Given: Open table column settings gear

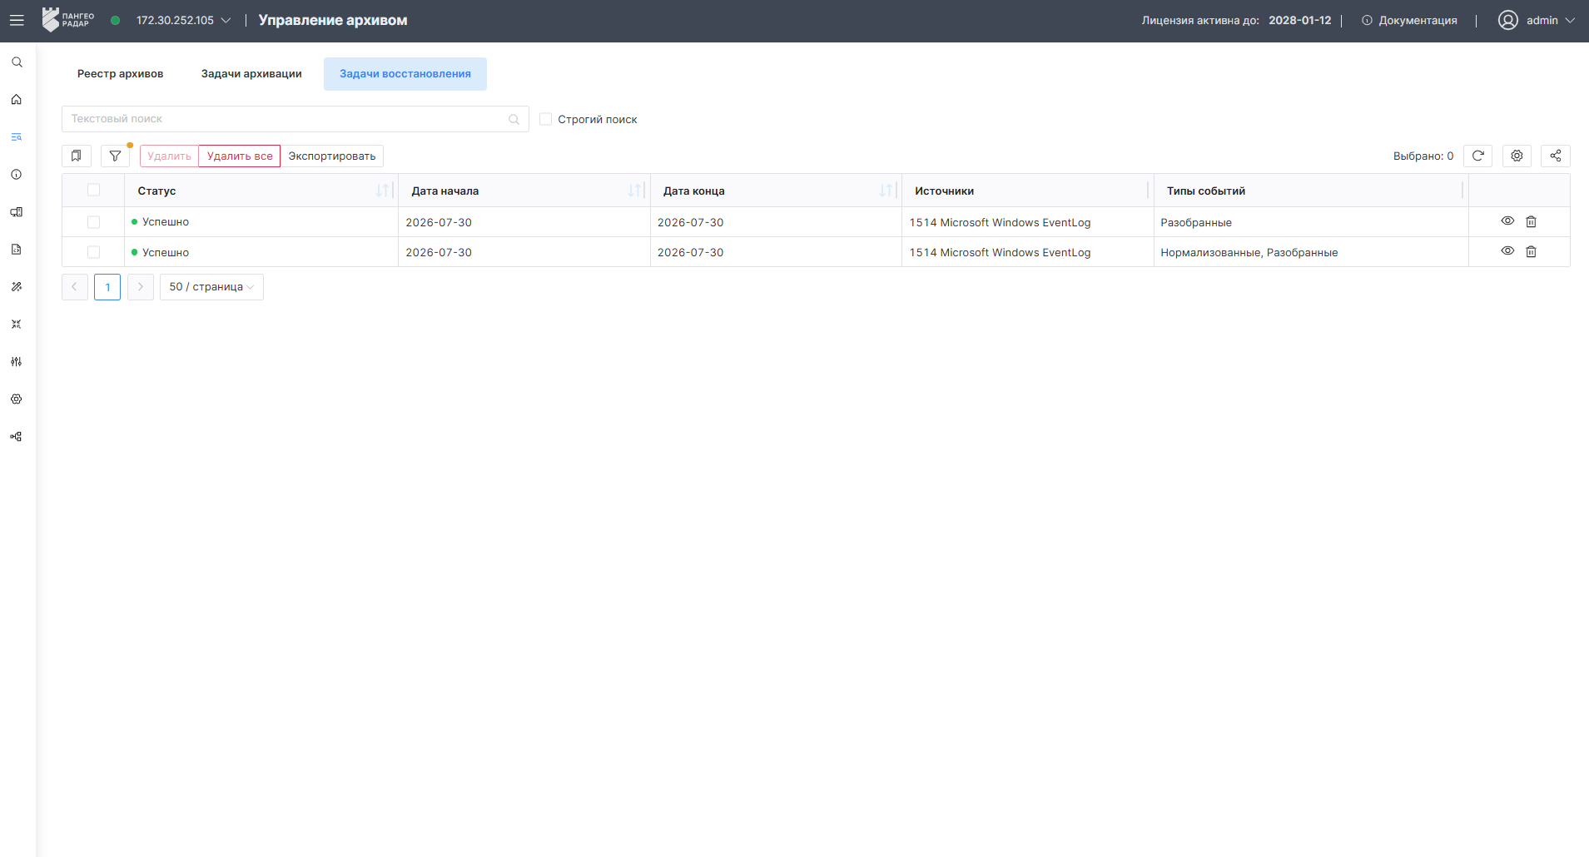Looking at the screenshot, I should pos(1517,156).
